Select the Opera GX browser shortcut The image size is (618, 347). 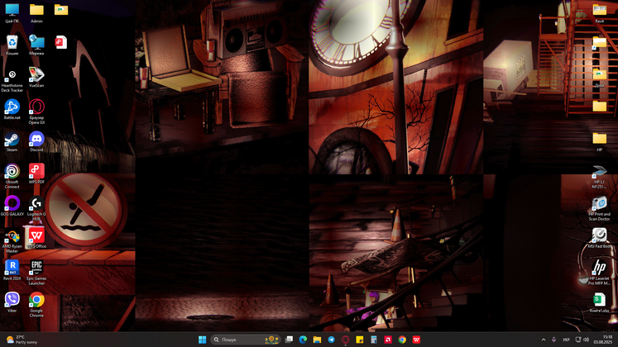click(x=36, y=112)
